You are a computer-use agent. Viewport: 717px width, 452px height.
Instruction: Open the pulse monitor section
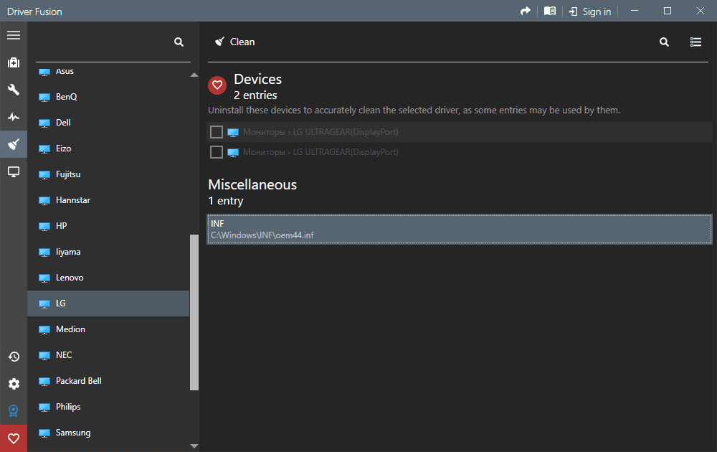(x=14, y=117)
